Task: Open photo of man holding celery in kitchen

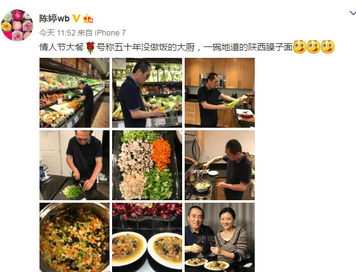Action: [x=220, y=93]
